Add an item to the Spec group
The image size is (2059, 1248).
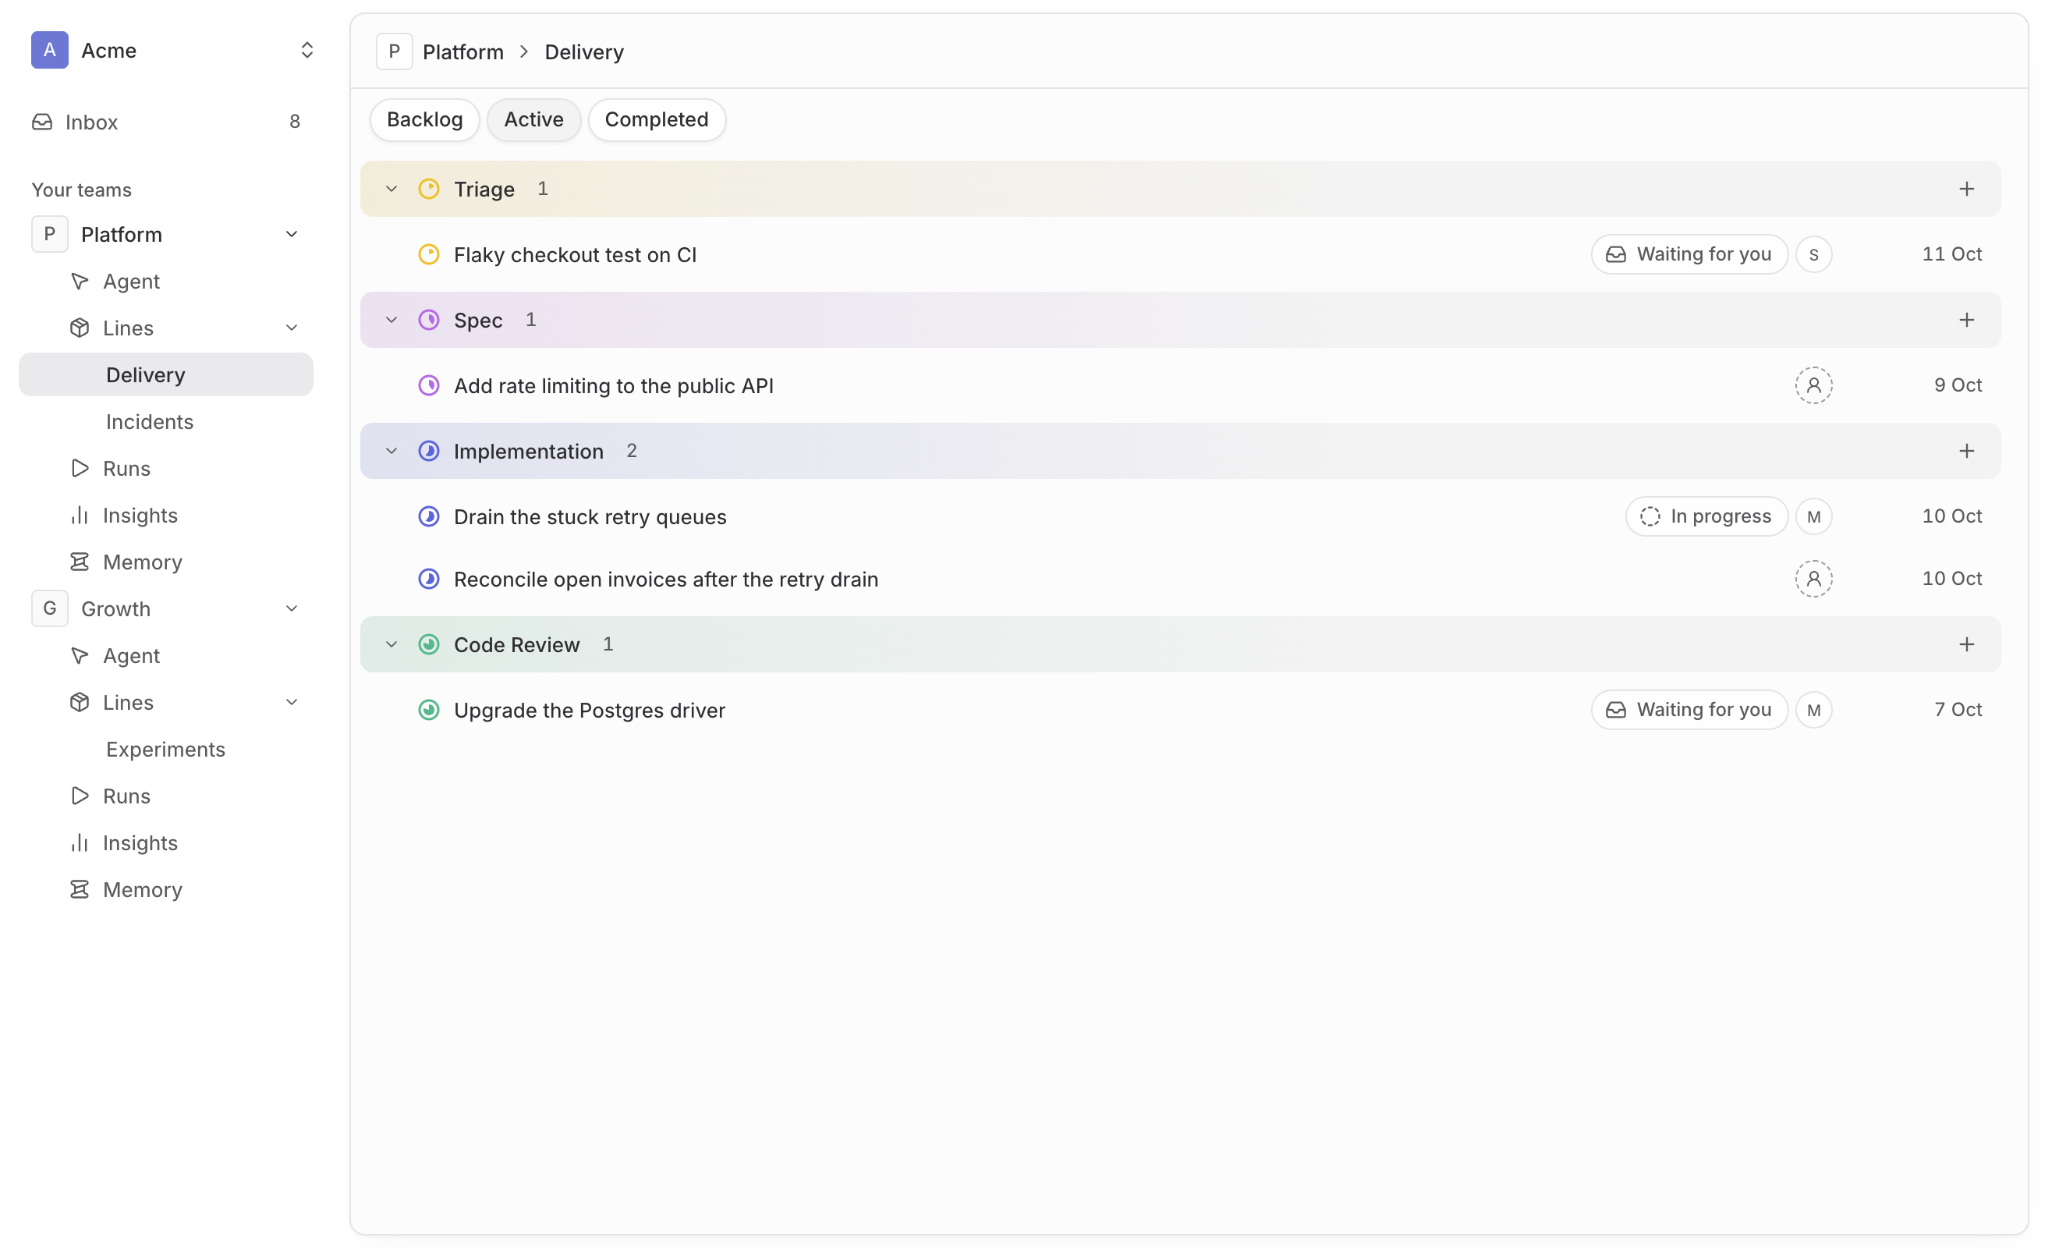click(x=1966, y=320)
